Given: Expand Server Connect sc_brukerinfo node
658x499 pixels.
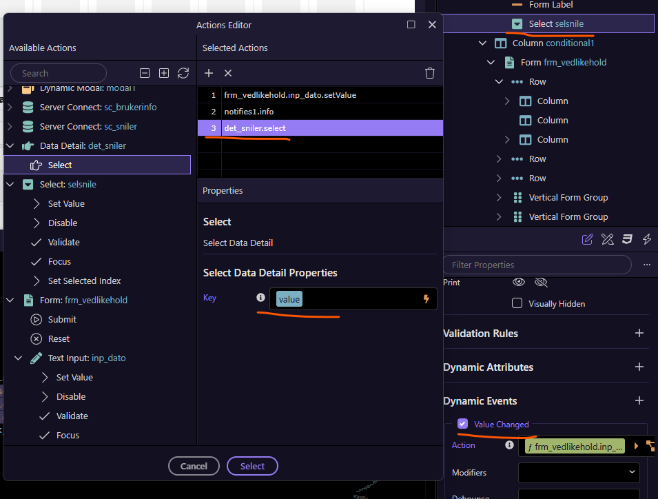Looking at the screenshot, I should click(x=10, y=107).
